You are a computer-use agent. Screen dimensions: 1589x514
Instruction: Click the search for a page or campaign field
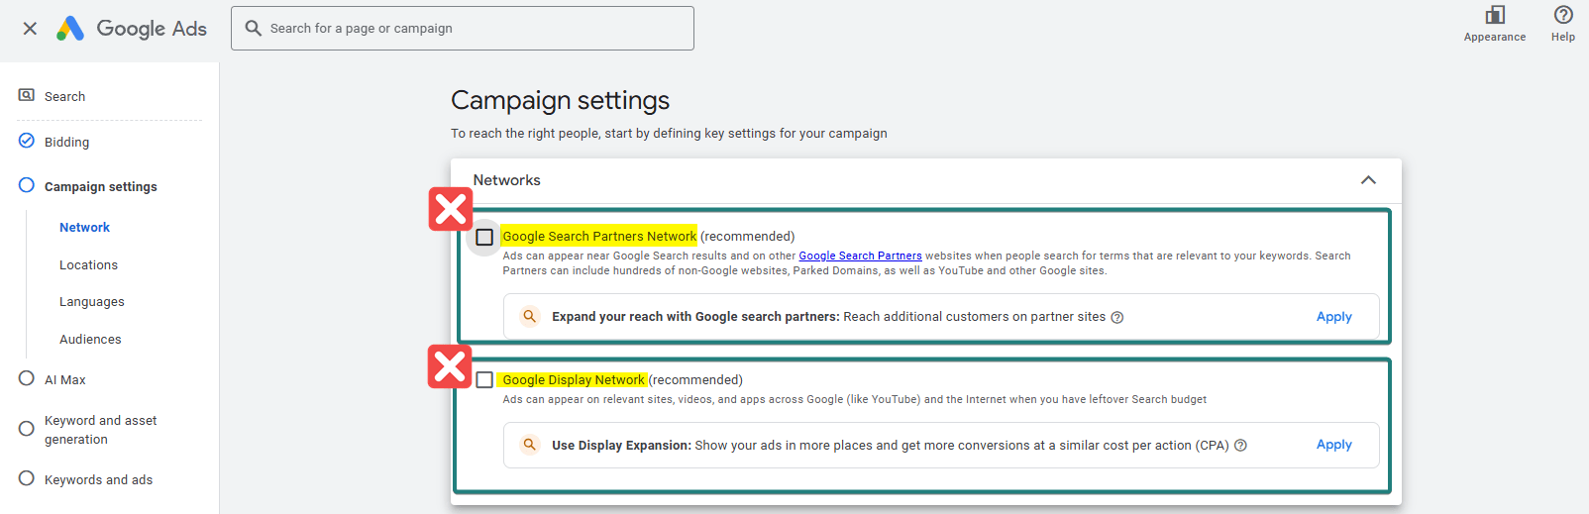click(463, 28)
